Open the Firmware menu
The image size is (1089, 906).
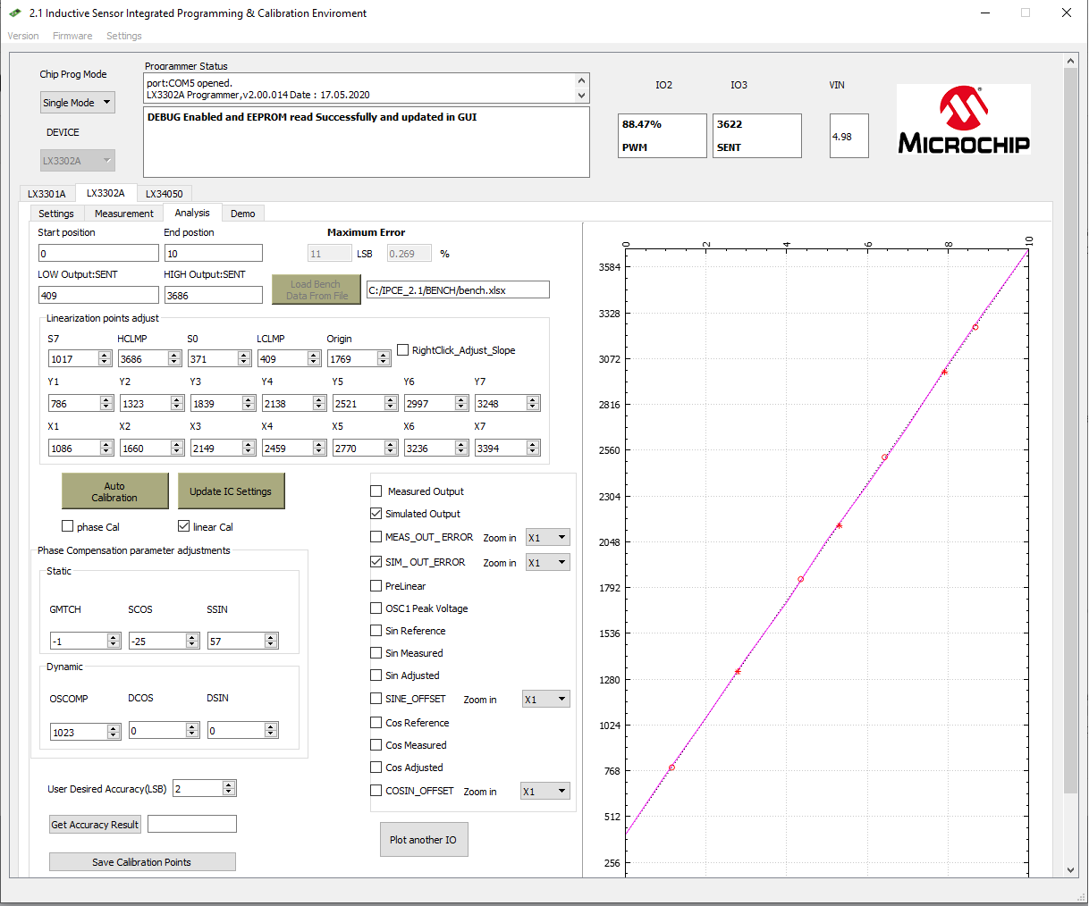(72, 36)
